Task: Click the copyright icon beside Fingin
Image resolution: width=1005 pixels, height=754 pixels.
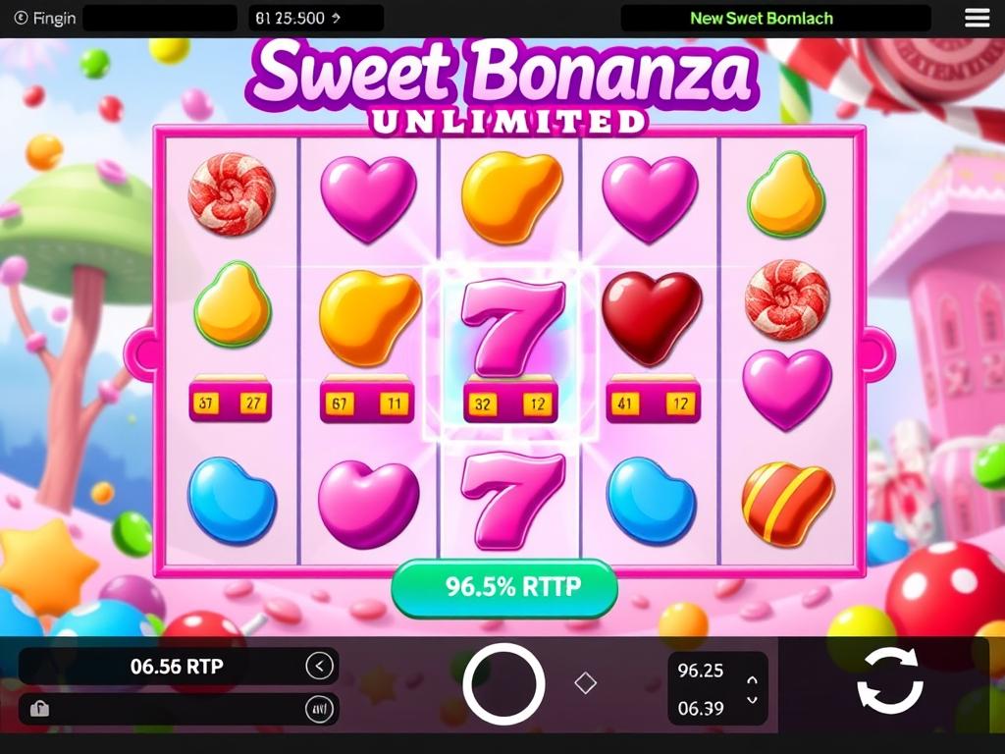Action: tap(22, 18)
